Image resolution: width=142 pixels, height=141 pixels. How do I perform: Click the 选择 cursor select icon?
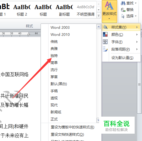123,16
